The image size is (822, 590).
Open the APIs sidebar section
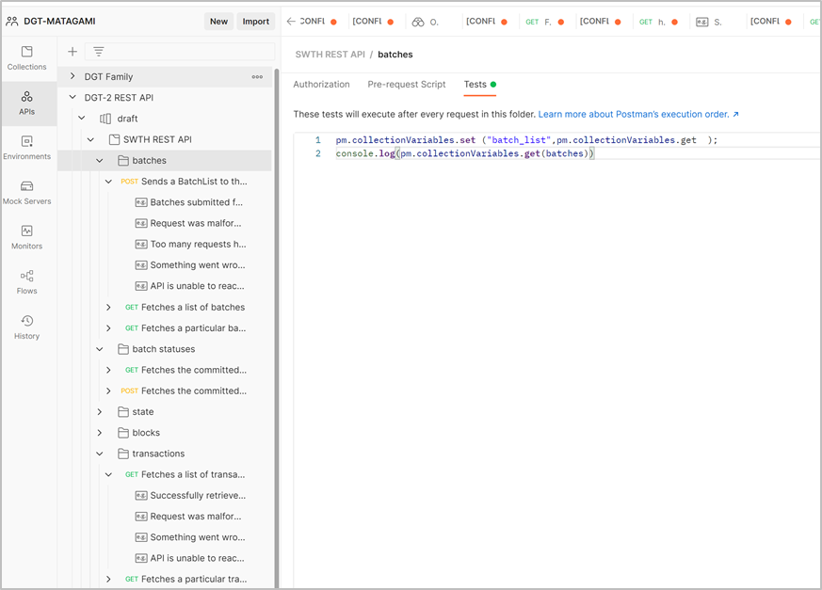[x=26, y=104]
